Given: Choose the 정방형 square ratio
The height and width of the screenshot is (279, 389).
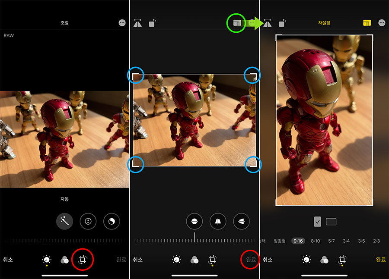Looking at the screenshot, I should tap(279, 241).
